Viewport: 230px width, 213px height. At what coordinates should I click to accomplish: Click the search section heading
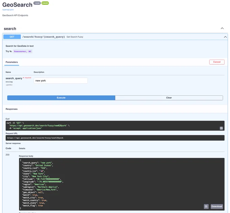coord(10,29)
